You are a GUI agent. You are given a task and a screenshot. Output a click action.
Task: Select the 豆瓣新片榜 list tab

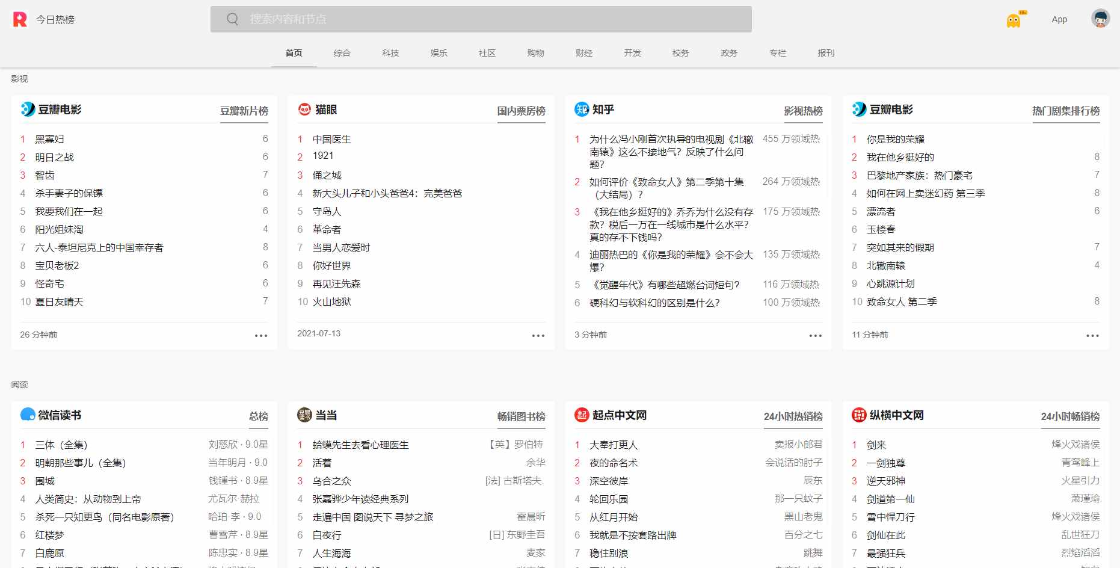click(x=244, y=111)
